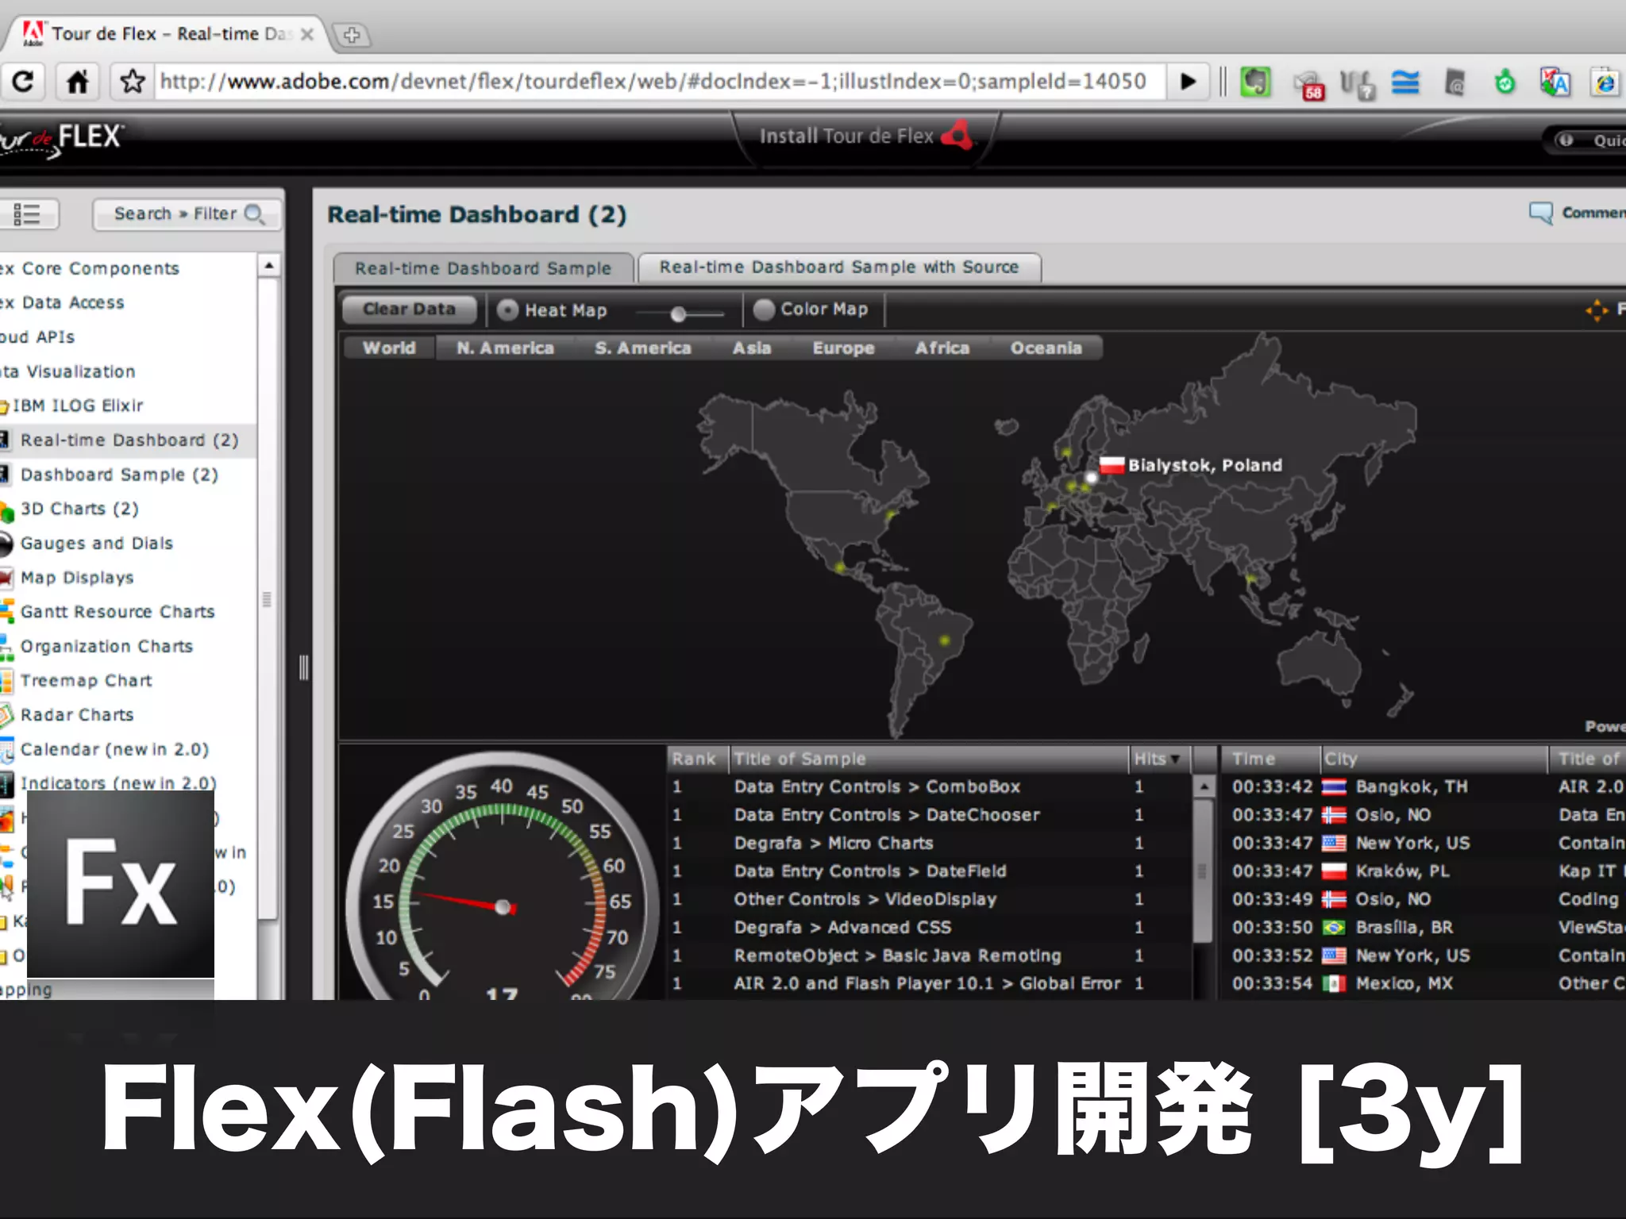Image resolution: width=1626 pixels, height=1219 pixels.
Task: Click the City column header
Action: [1434, 759]
